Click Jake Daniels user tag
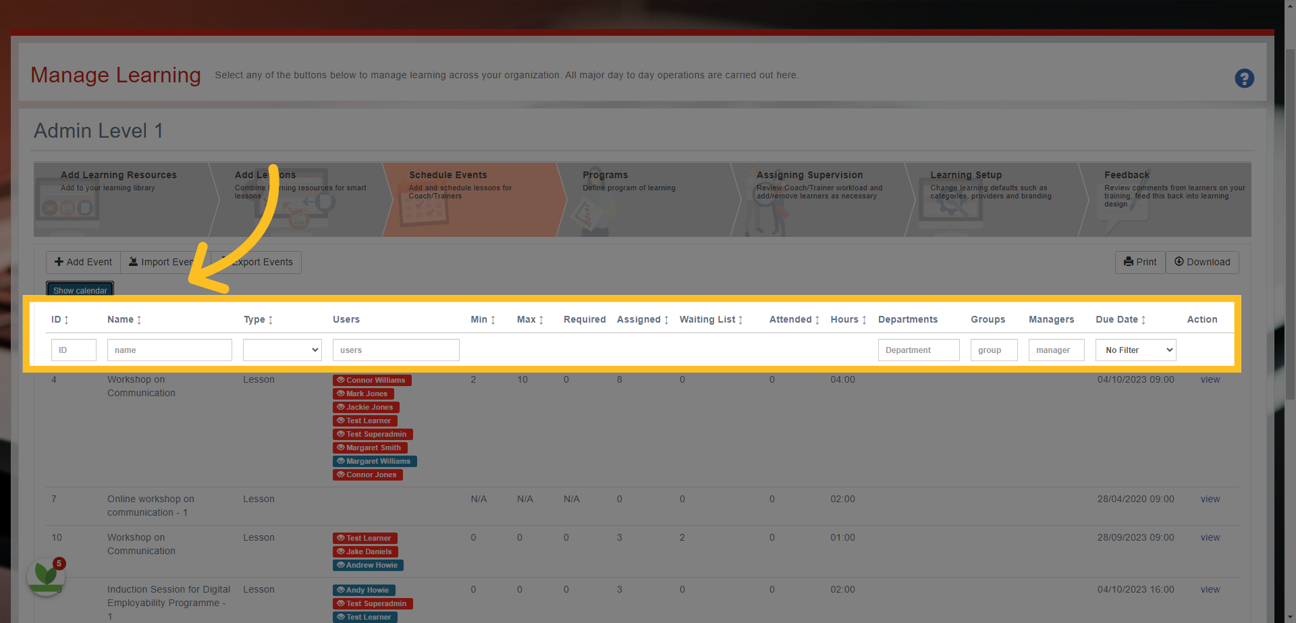 tap(365, 551)
